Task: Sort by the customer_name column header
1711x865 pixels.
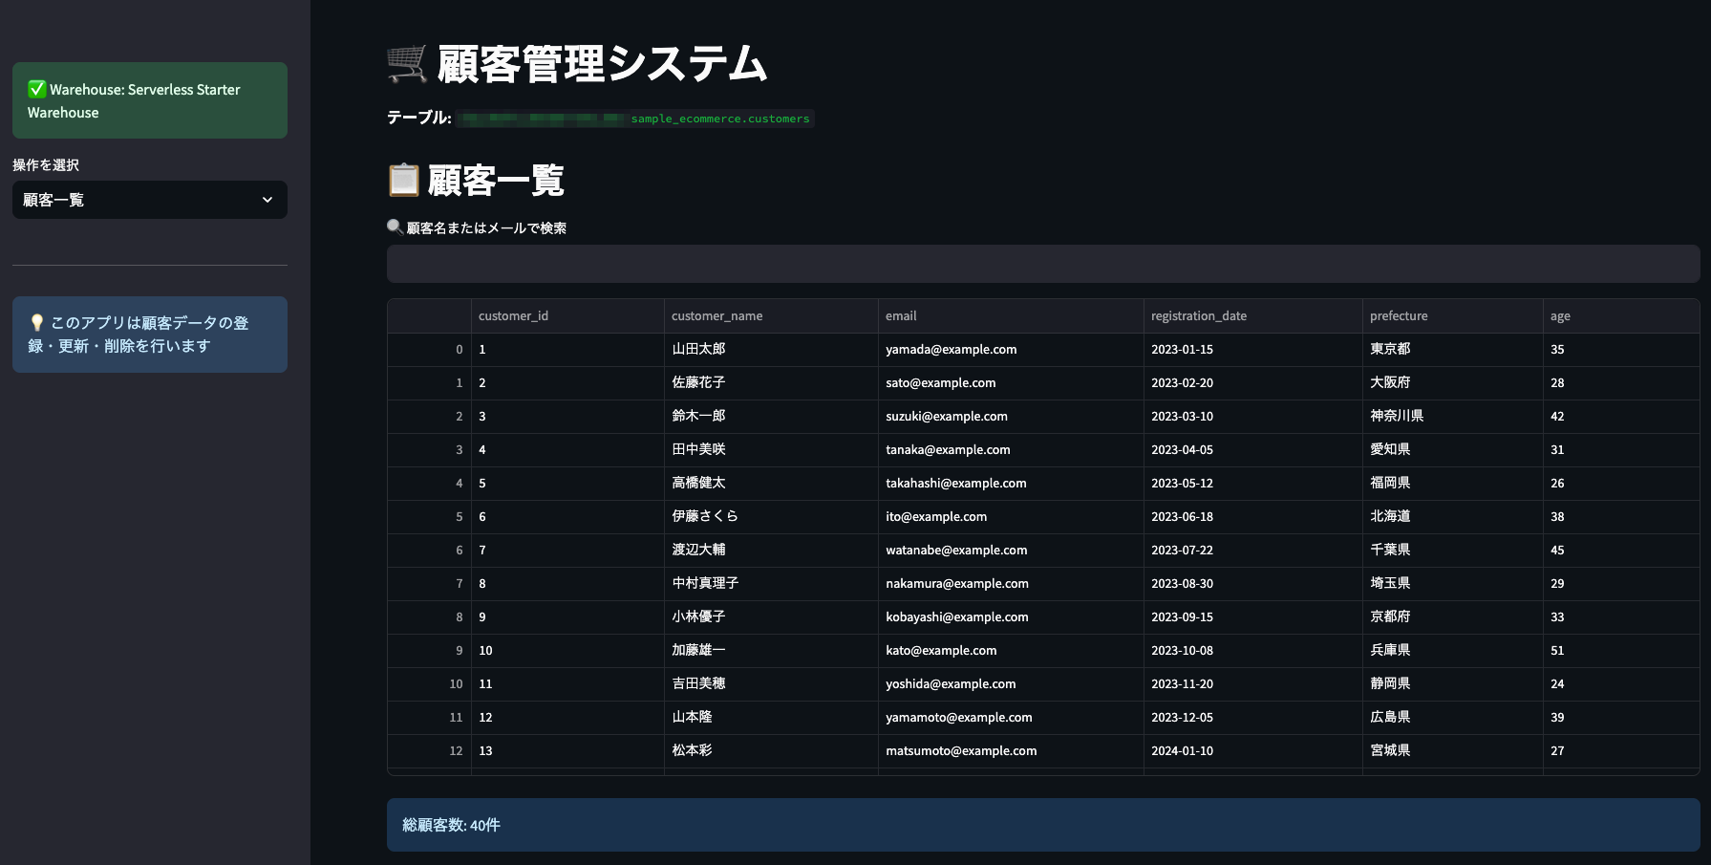Action: pyautogui.click(x=771, y=316)
